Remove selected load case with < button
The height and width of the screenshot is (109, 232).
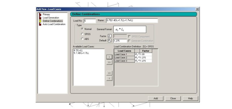click(109, 78)
